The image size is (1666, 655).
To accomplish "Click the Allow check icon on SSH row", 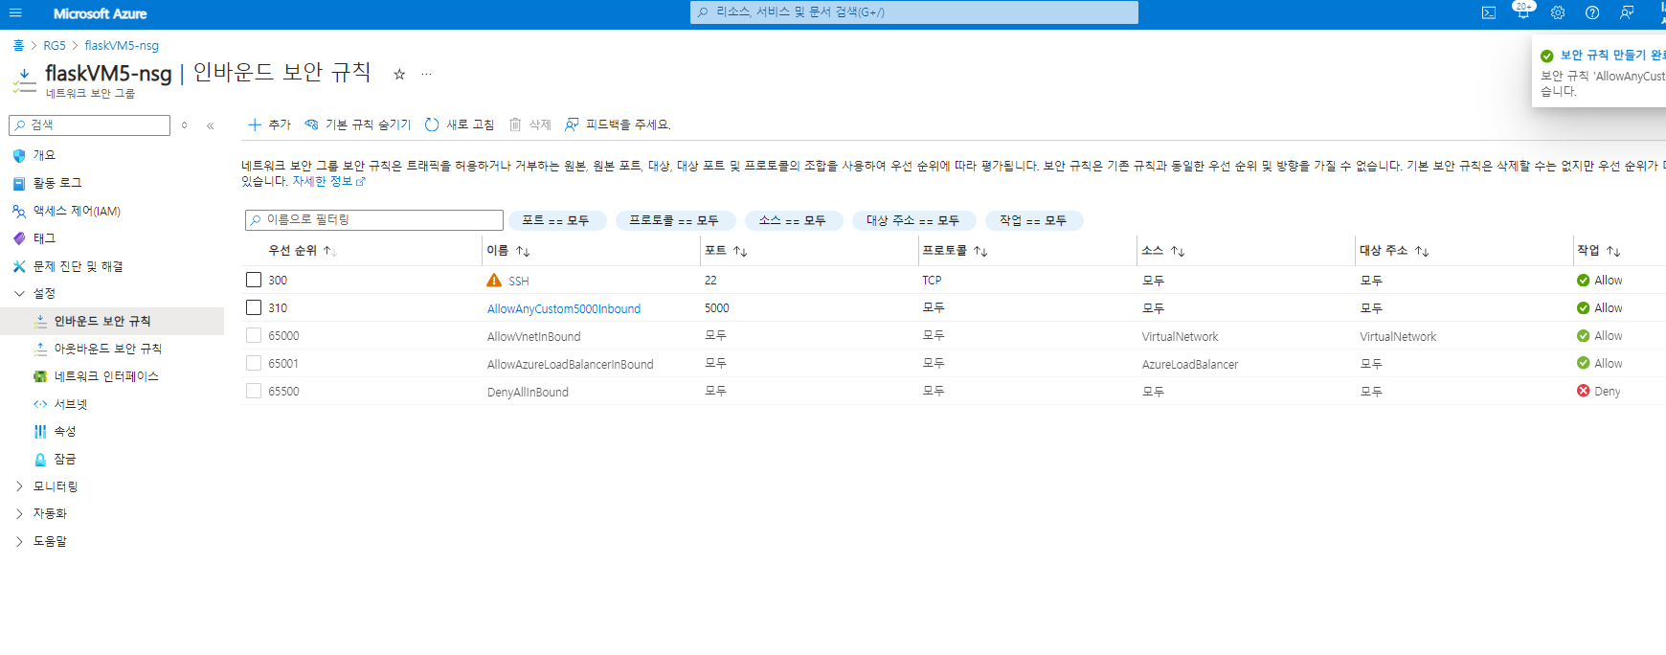I will coord(1583,281).
